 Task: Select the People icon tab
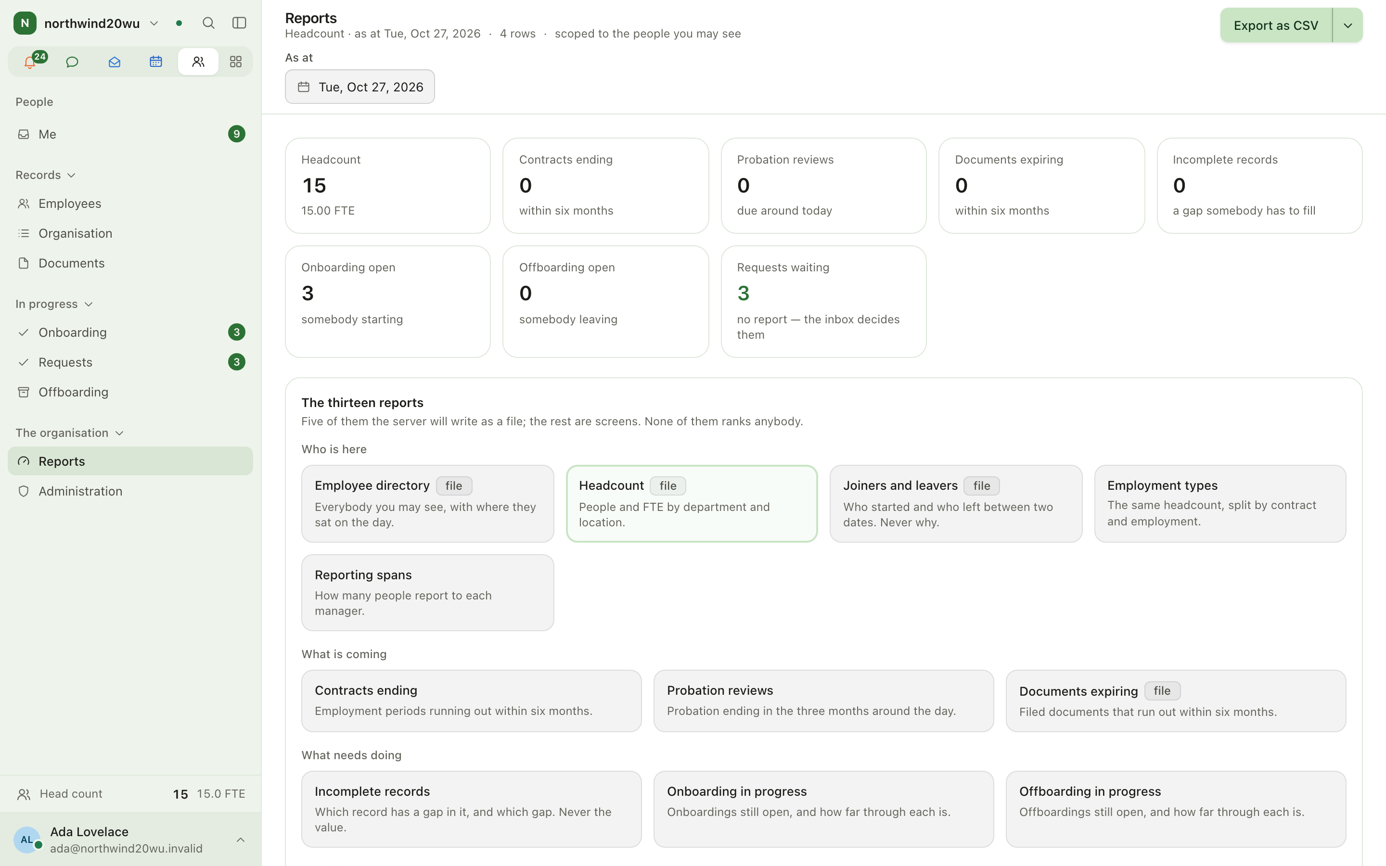198,61
